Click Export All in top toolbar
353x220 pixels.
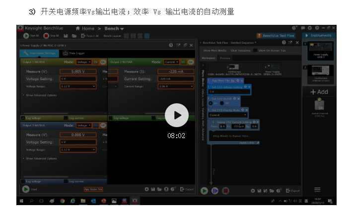(x=90, y=36)
